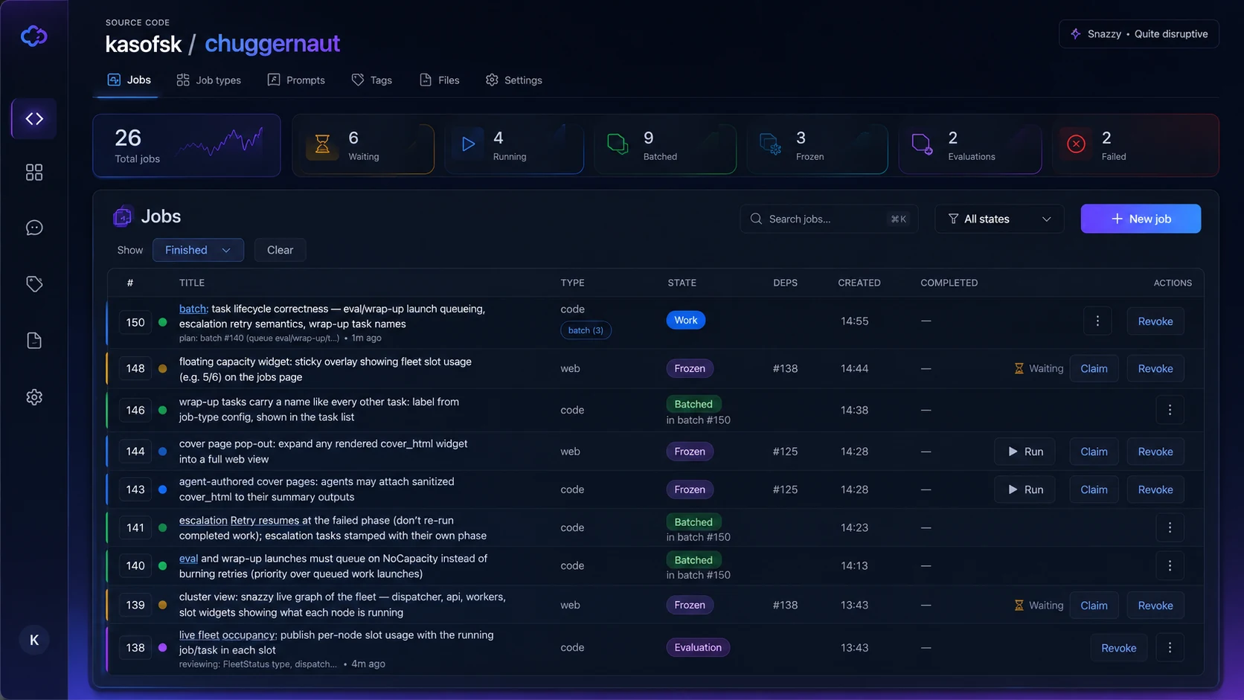
Task: Open the dashboard grid icon in sidebar
Action: coord(34,173)
